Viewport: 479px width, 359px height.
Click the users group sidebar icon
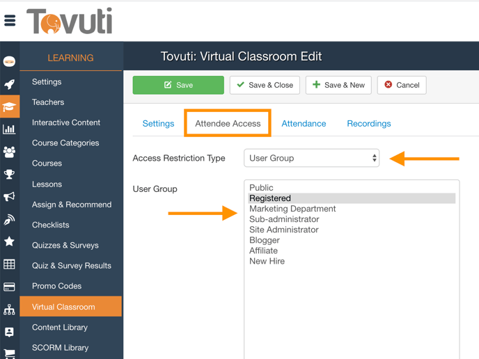point(10,152)
